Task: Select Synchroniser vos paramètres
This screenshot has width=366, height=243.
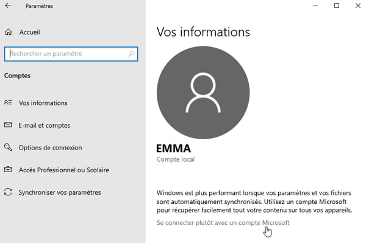Action: click(x=60, y=192)
